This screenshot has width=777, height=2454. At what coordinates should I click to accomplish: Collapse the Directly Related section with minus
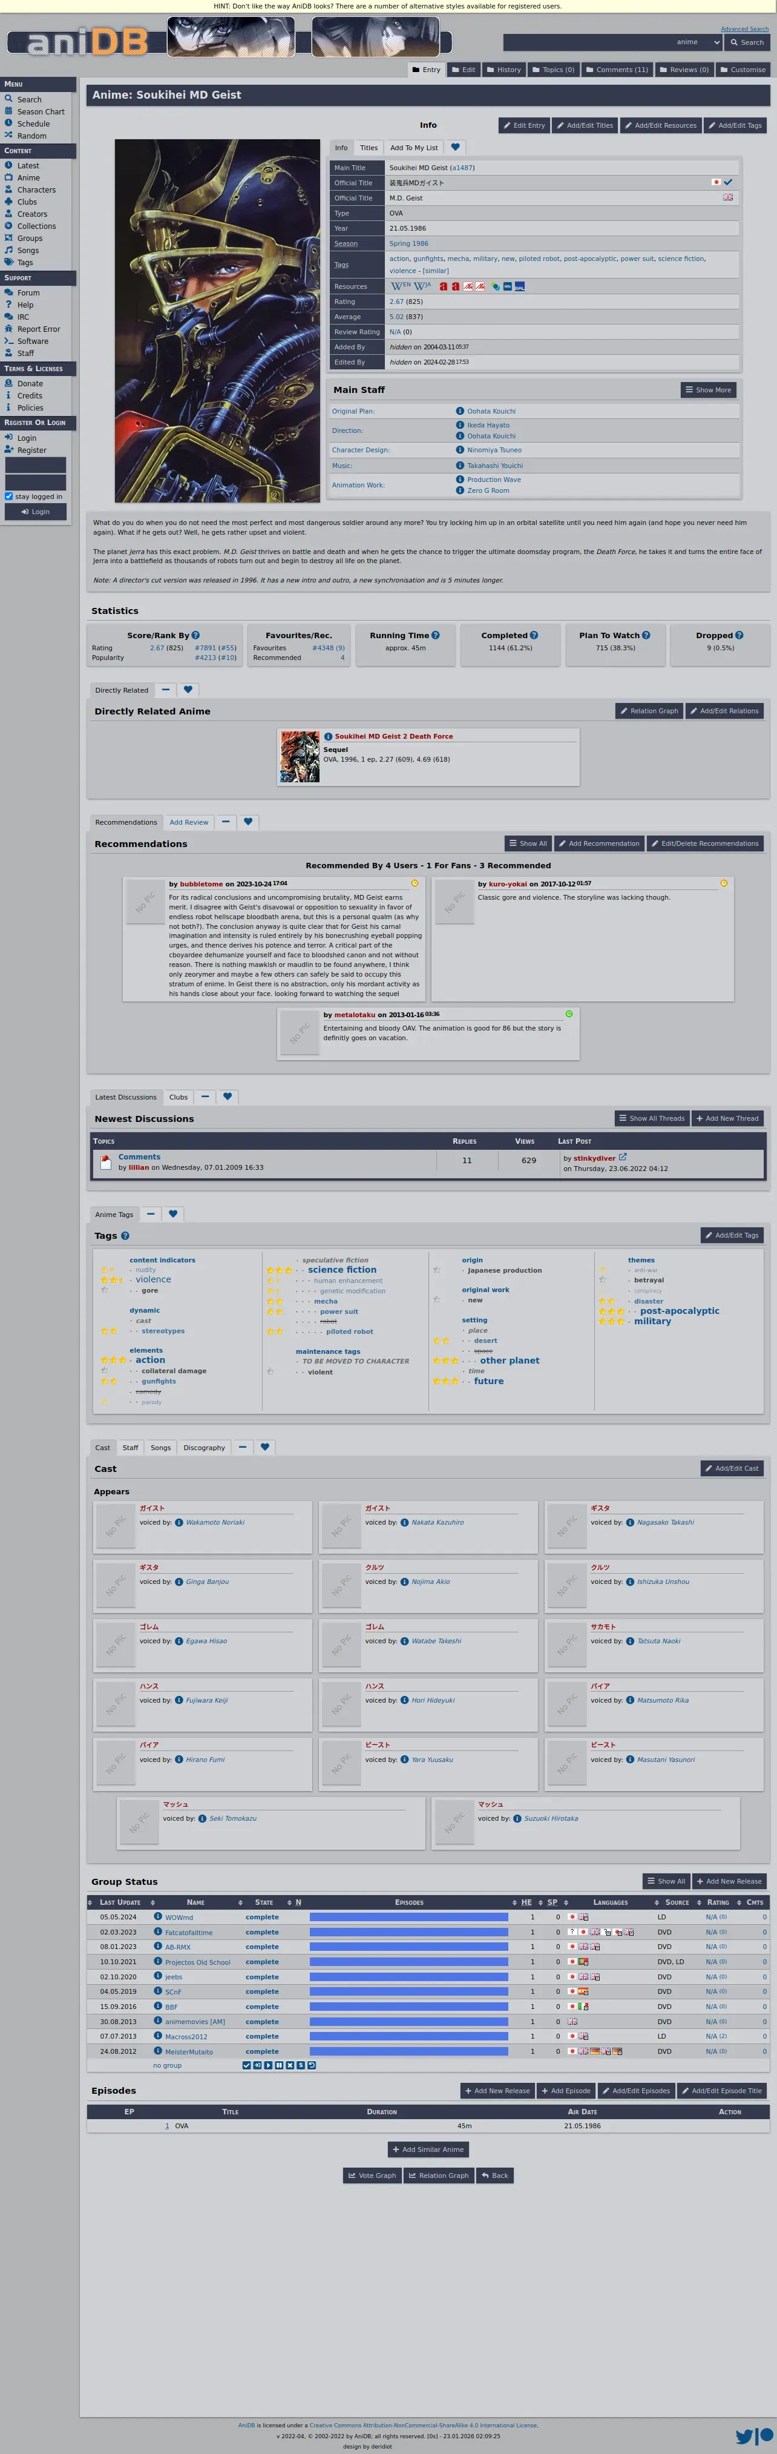[166, 689]
